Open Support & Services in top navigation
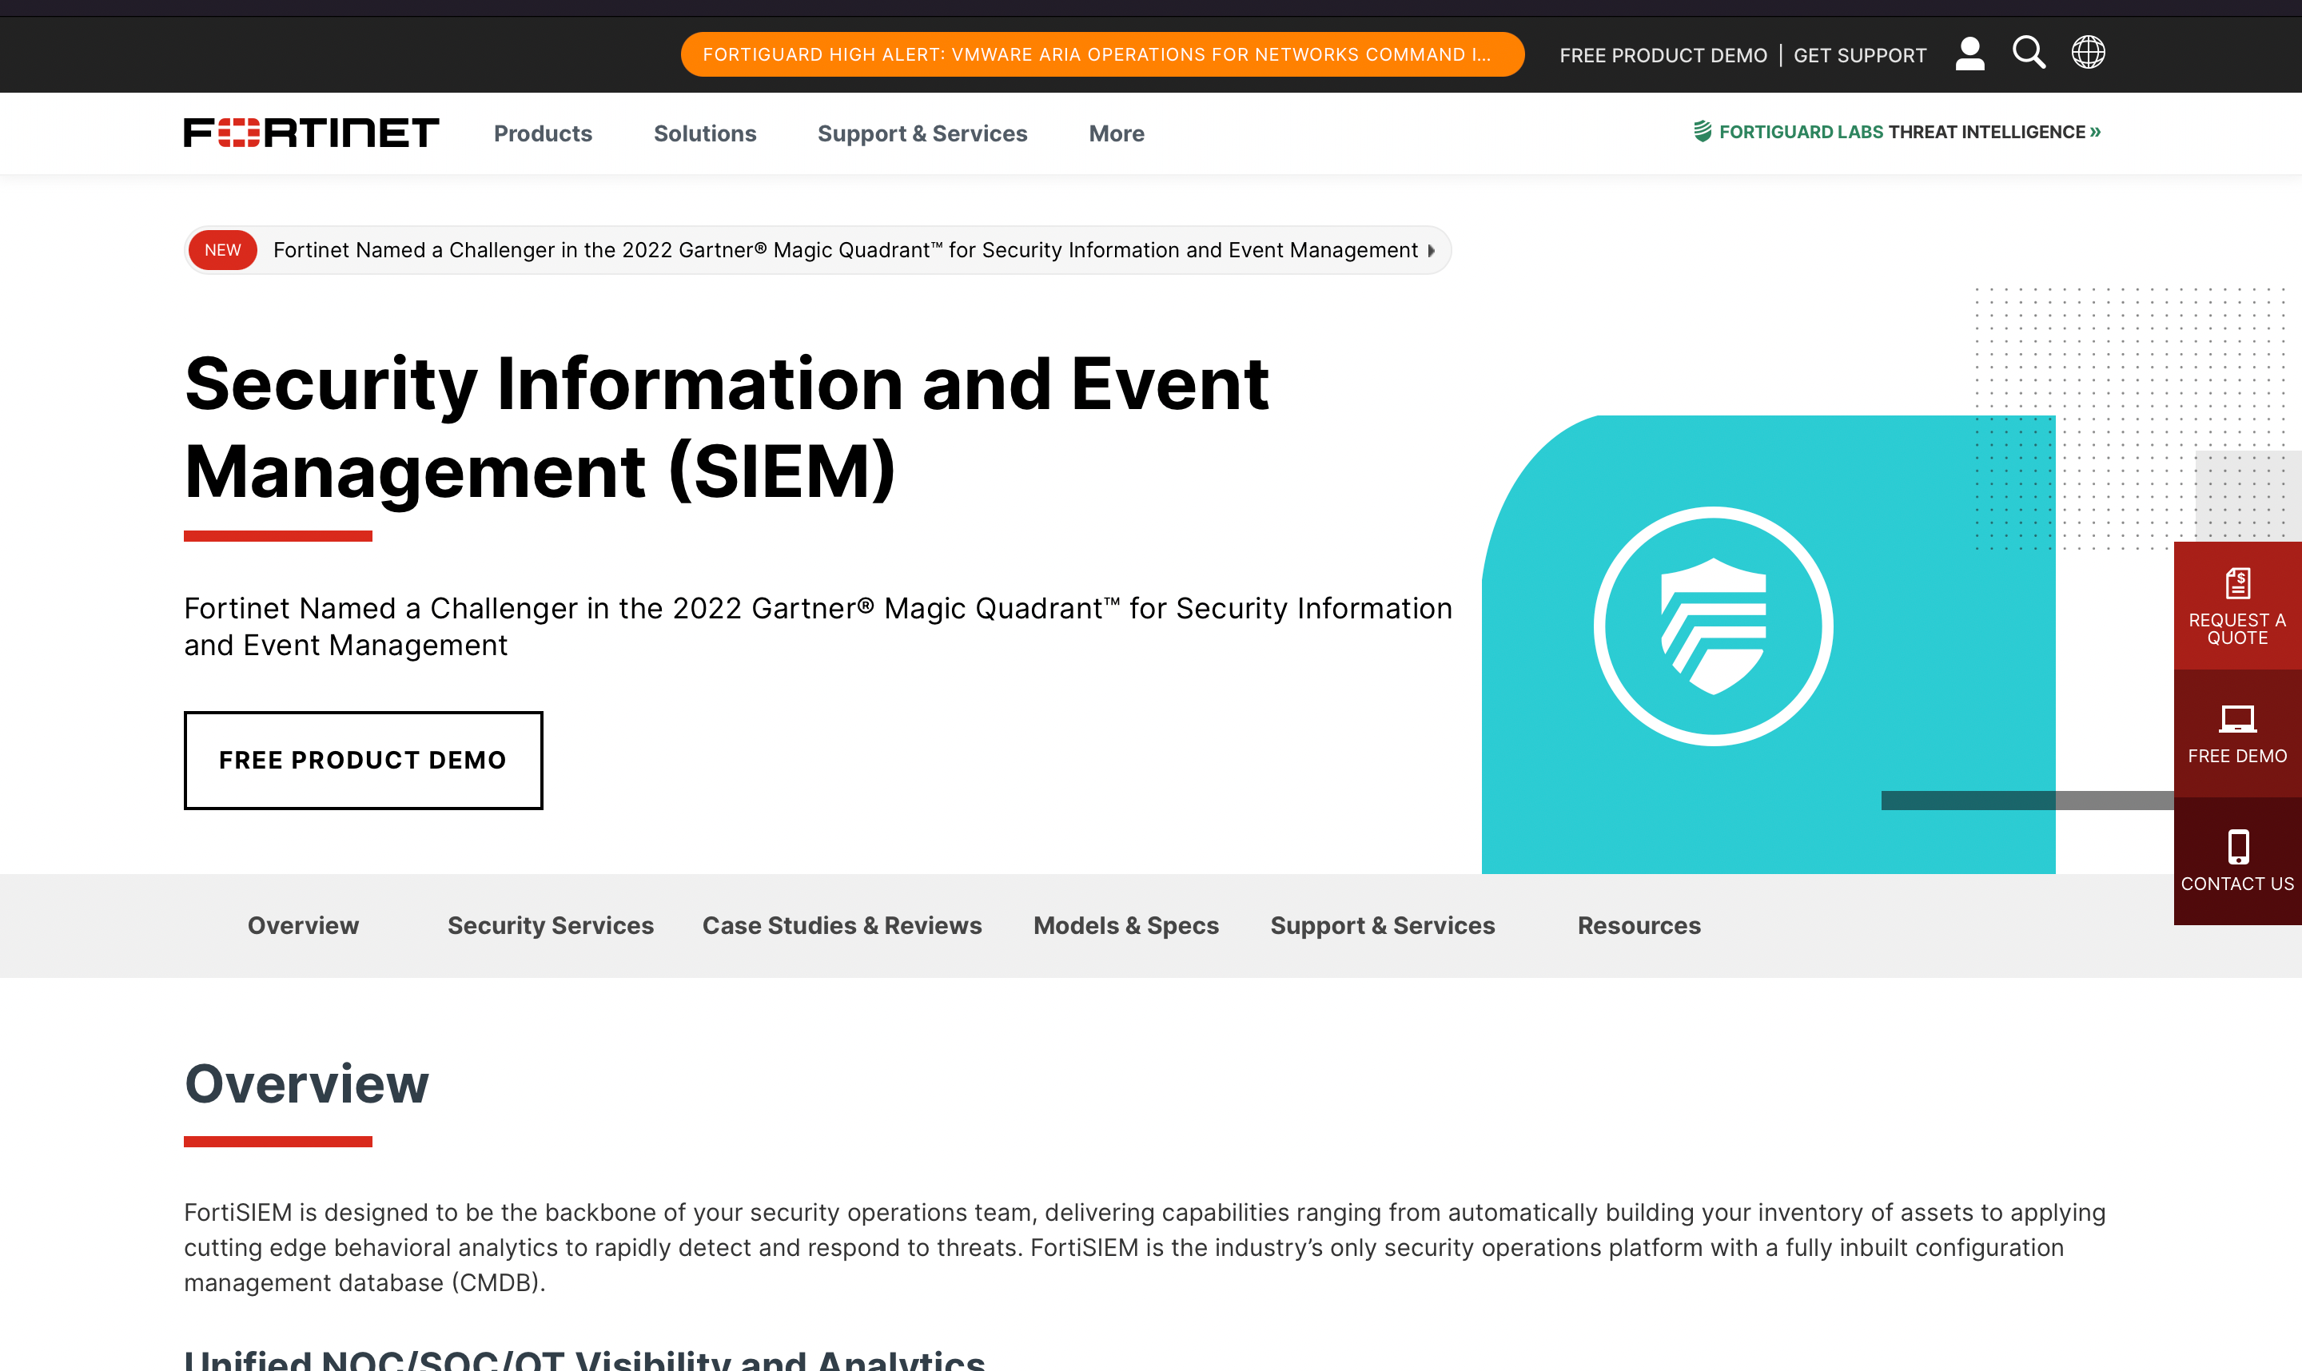 coord(922,134)
